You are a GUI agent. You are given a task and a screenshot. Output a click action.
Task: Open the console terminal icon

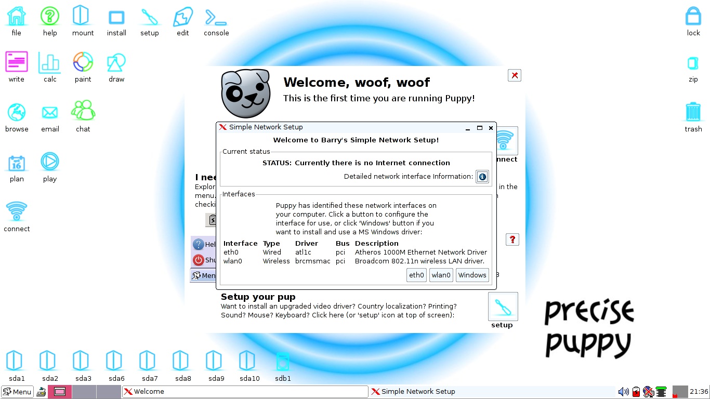[x=216, y=17]
